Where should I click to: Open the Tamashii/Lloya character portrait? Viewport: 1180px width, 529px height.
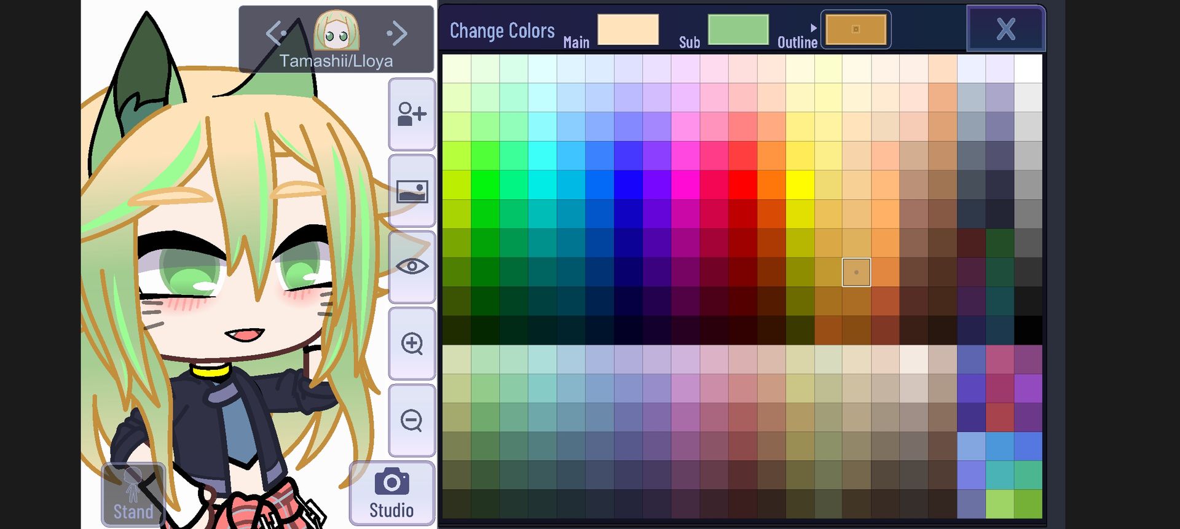[336, 29]
